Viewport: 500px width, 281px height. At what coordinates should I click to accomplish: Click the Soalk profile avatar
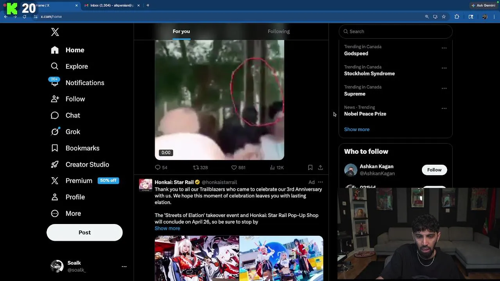(57, 266)
